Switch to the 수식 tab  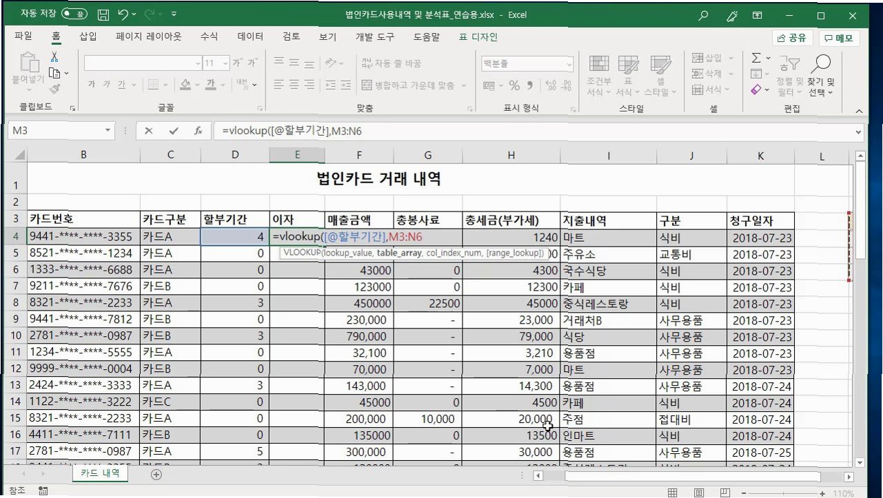pyautogui.click(x=209, y=37)
